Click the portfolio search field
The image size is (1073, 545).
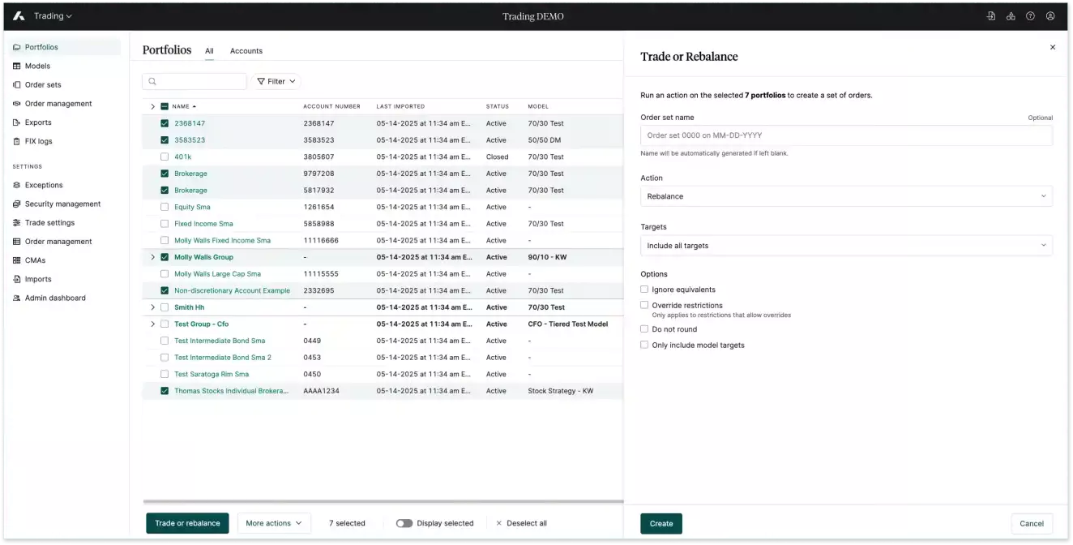click(x=195, y=81)
